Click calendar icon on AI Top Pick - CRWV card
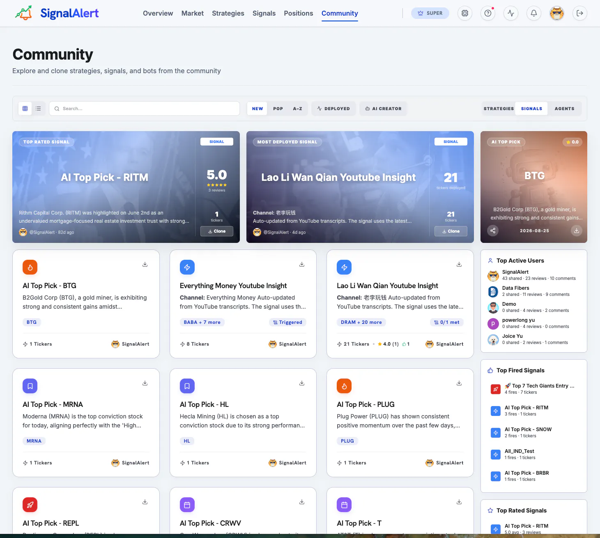This screenshot has width=600, height=538. point(187,505)
